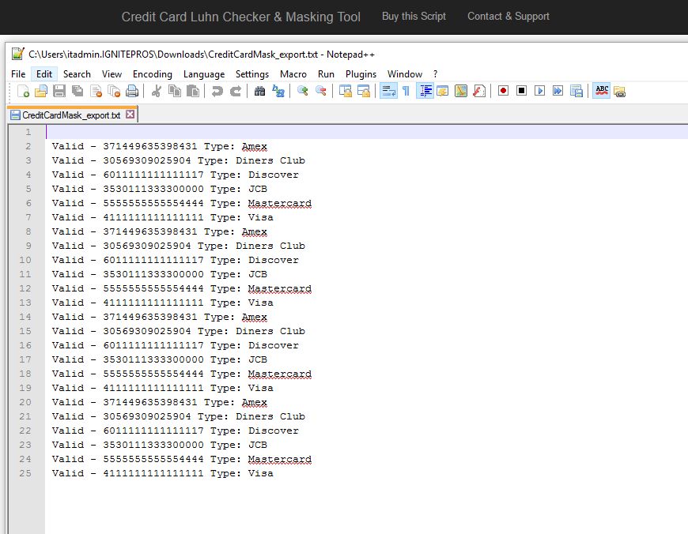Click the Amex text on line 2
Screen dimensions: 688x534
click(255, 146)
